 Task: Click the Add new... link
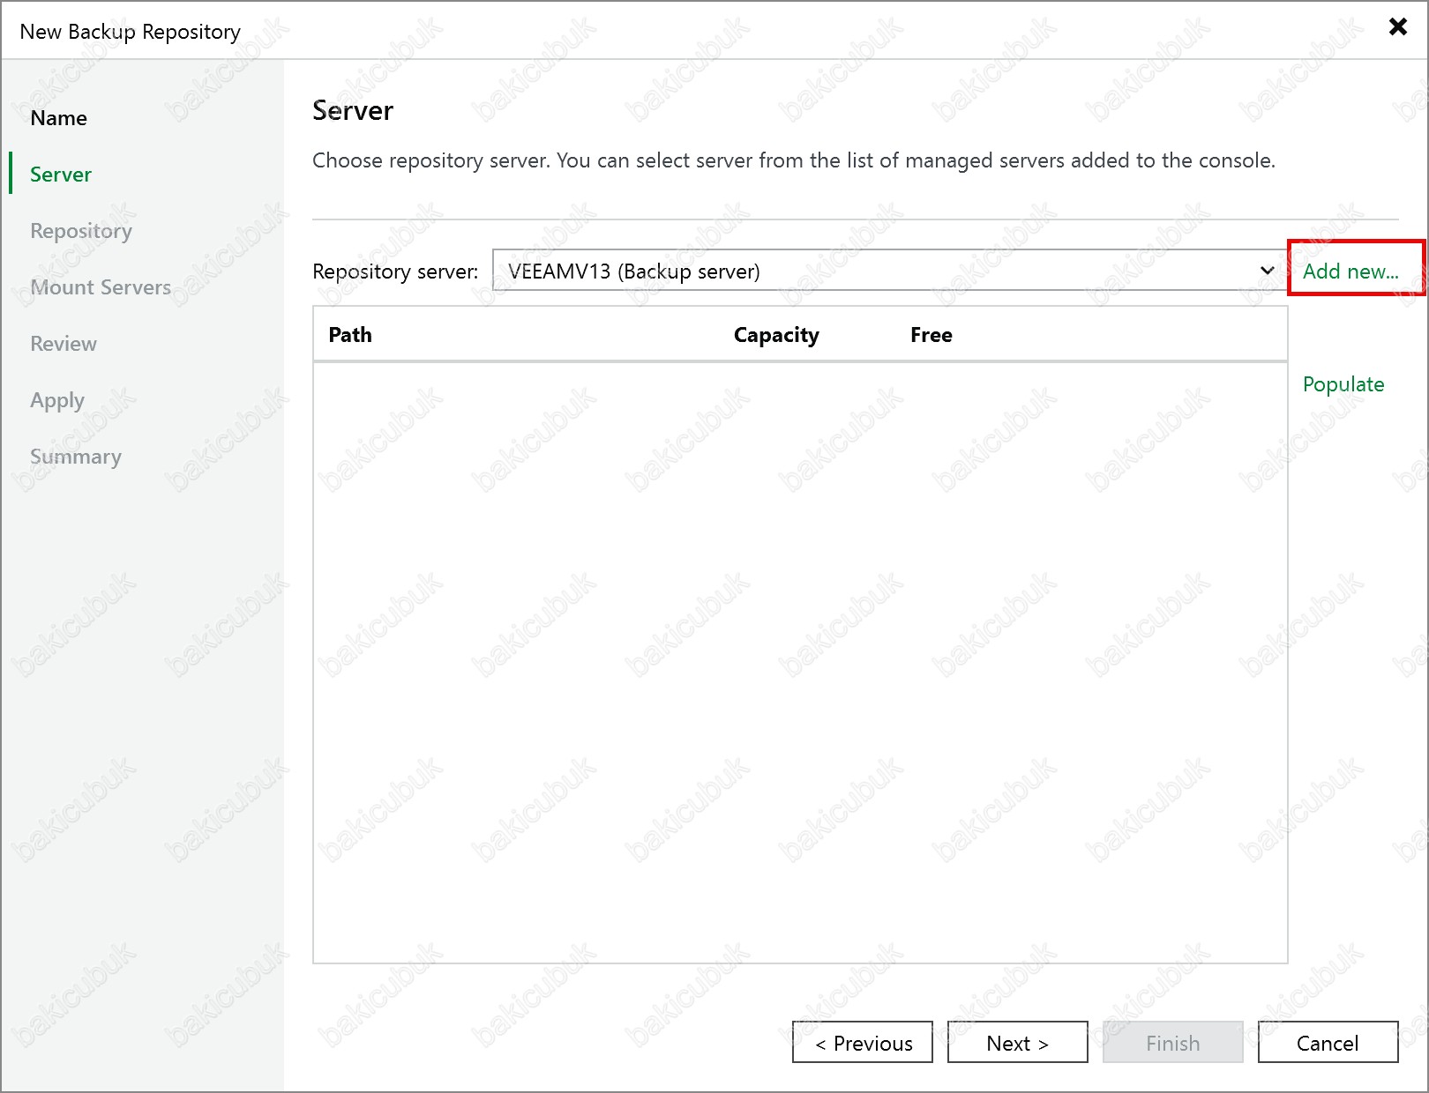[x=1350, y=271]
